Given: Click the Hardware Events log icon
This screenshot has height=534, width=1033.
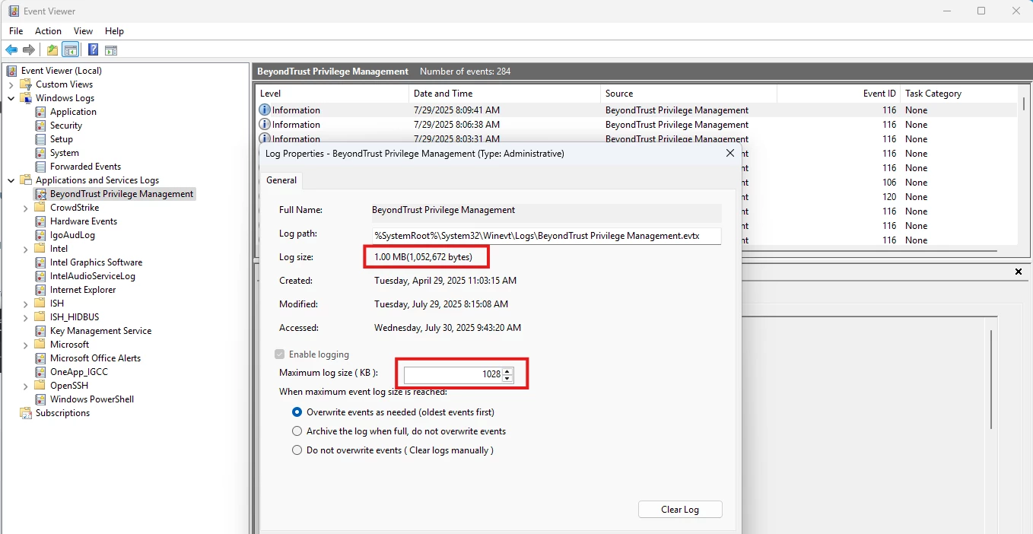Looking at the screenshot, I should [41, 221].
